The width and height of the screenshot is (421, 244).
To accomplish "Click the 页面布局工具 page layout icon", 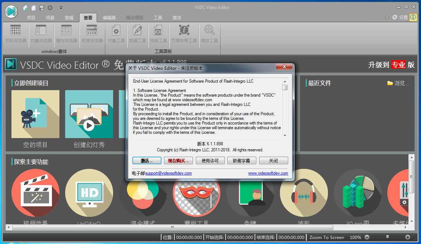I will (x=184, y=34).
